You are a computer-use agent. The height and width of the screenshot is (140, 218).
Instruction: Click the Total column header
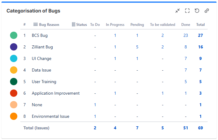(x=200, y=25)
